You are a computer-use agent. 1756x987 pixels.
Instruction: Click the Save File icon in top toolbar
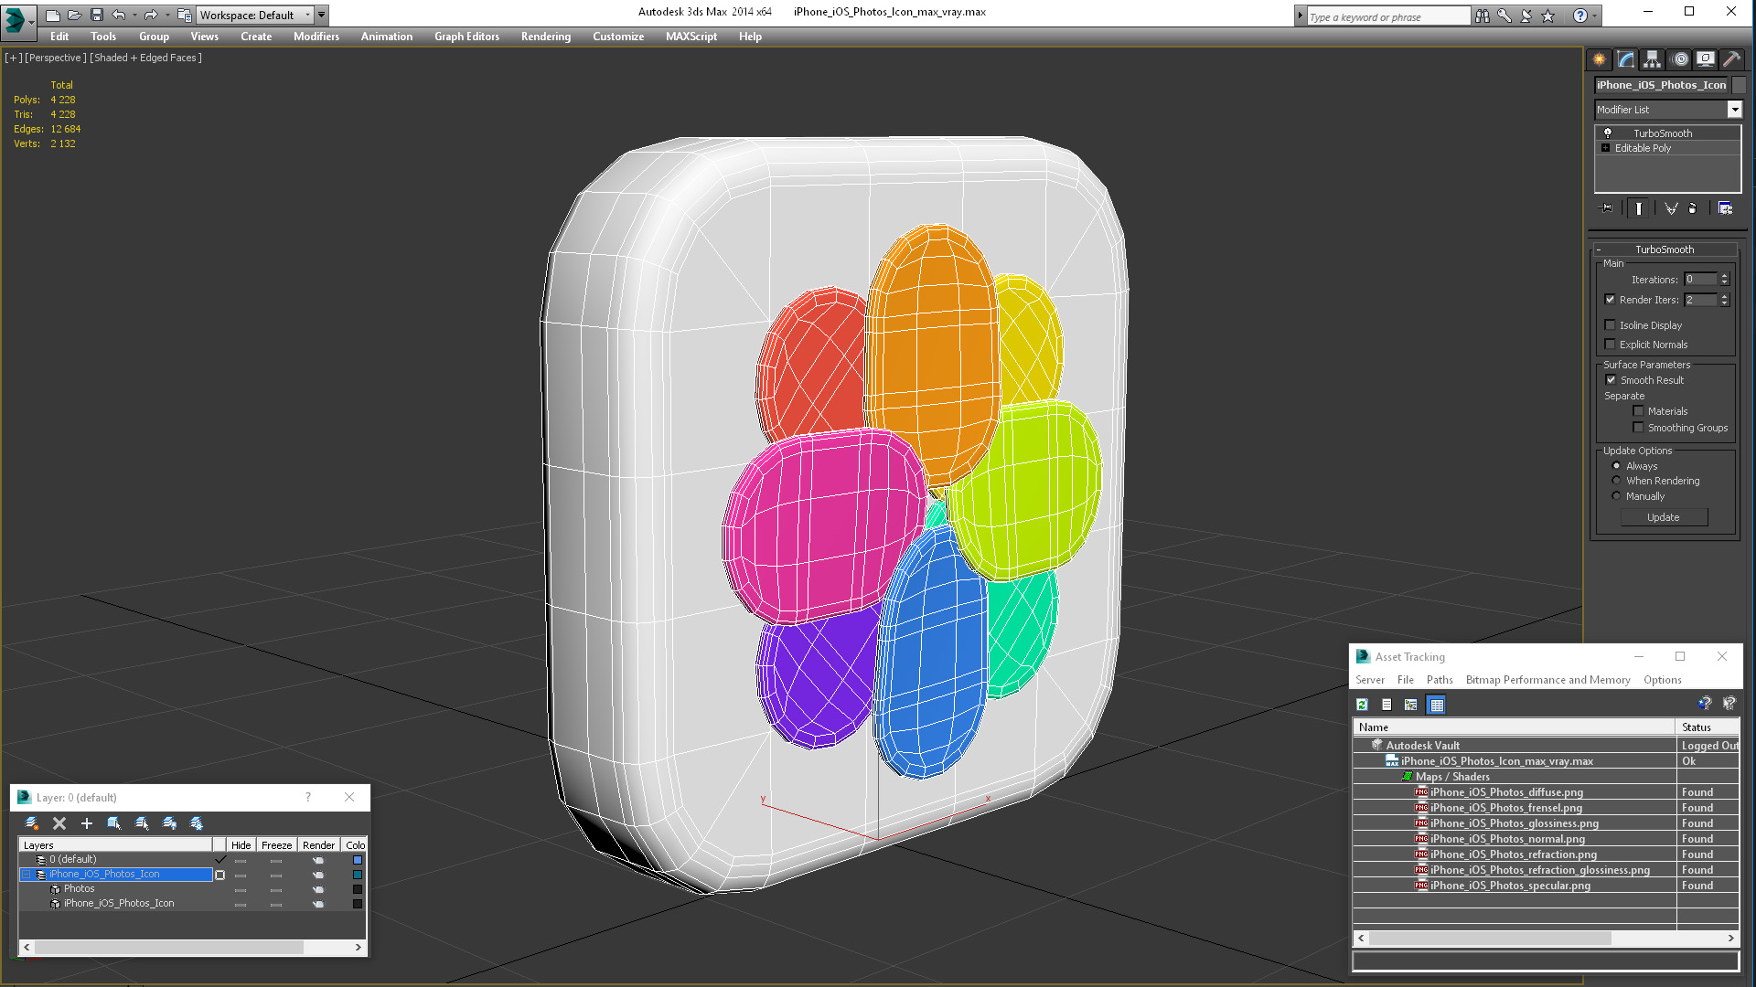tap(97, 16)
